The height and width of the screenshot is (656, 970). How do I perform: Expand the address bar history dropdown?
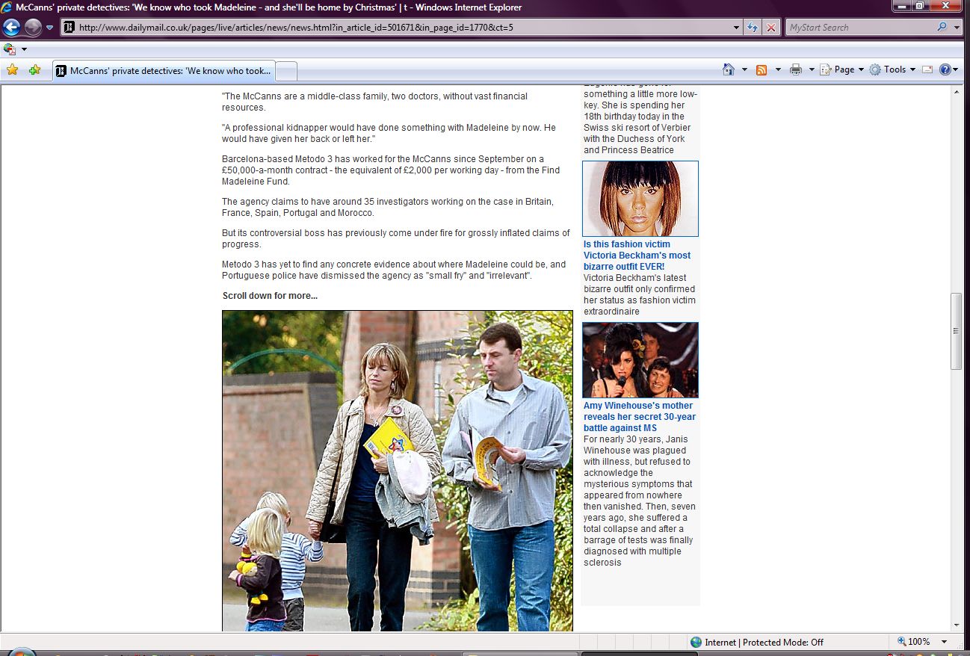[x=738, y=28]
